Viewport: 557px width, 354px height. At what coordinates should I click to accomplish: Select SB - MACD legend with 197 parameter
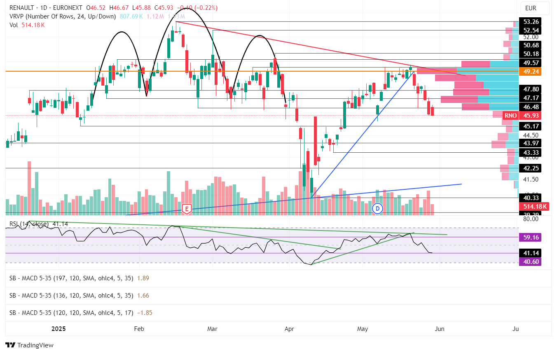(x=71, y=278)
